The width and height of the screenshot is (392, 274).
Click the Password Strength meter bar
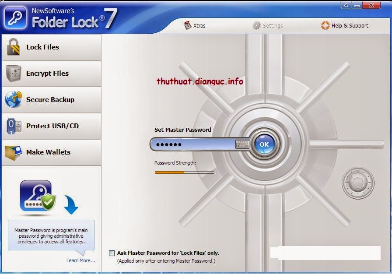(185, 172)
